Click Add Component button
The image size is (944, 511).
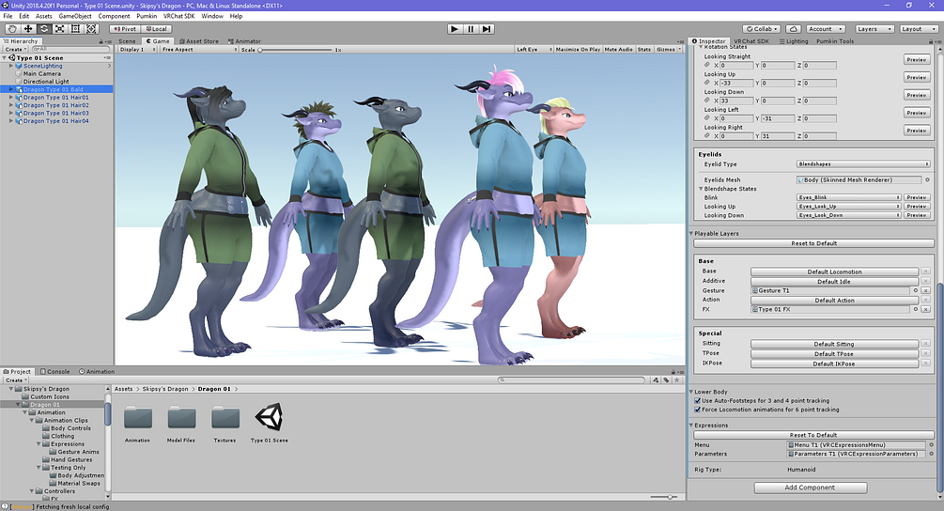point(811,488)
